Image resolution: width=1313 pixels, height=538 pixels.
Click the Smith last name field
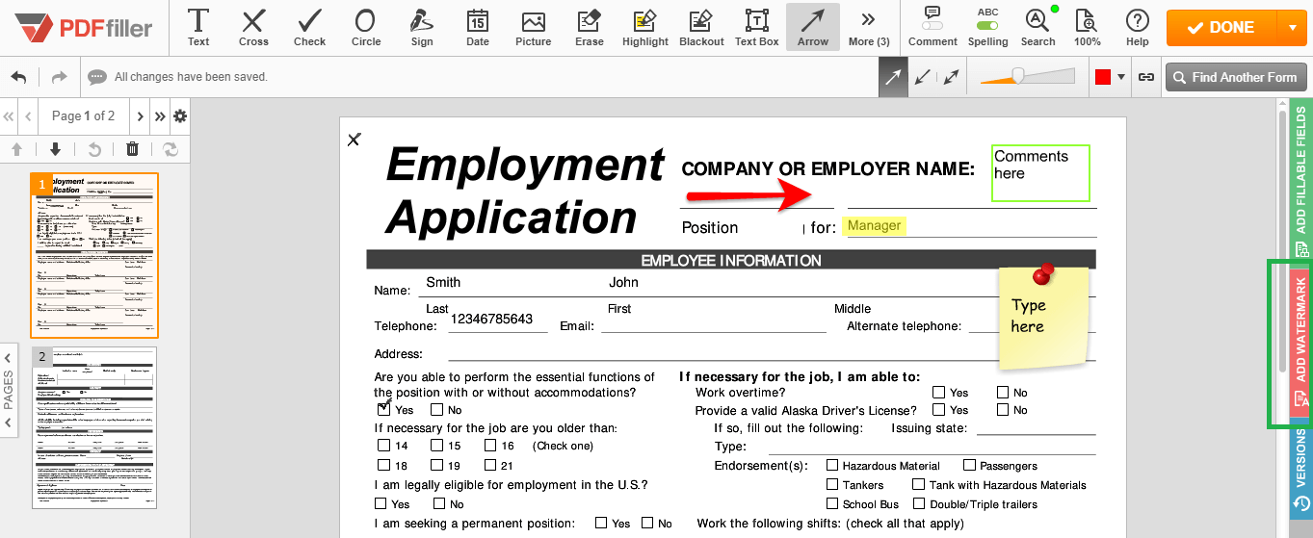pos(443,282)
